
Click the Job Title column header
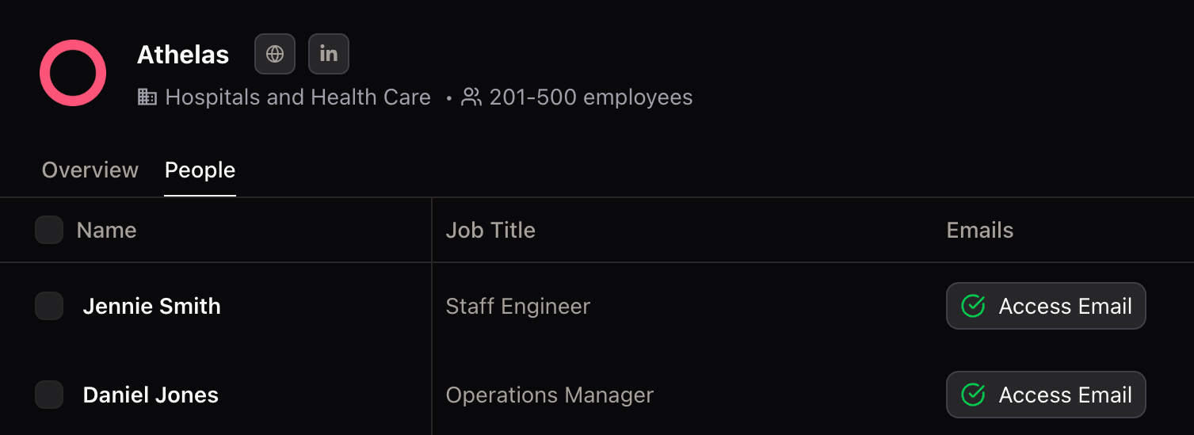490,231
